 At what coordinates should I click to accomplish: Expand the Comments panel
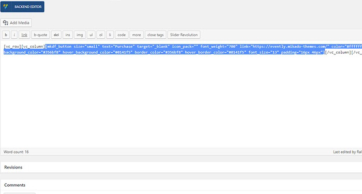[x=181, y=185]
